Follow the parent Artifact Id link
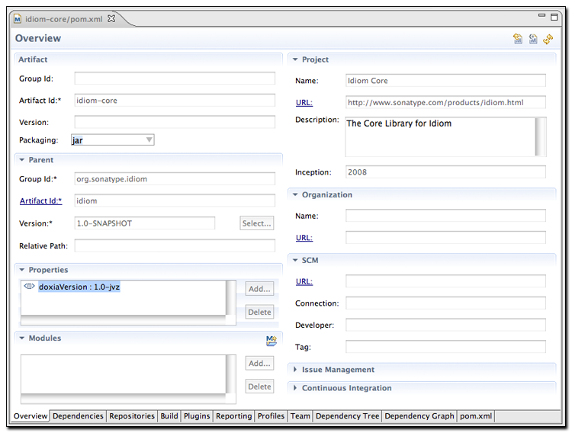The height and width of the screenshot is (433, 572). tap(40, 200)
